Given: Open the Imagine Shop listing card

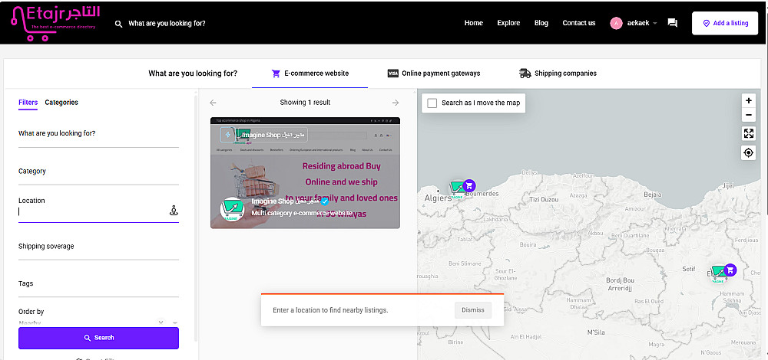Looking at the screenshot, I should (x=305, y=173).
